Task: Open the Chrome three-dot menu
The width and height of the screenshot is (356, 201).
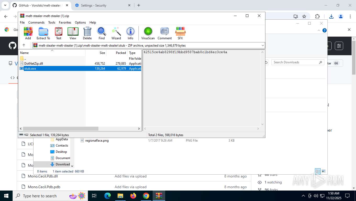Action: 350,16
